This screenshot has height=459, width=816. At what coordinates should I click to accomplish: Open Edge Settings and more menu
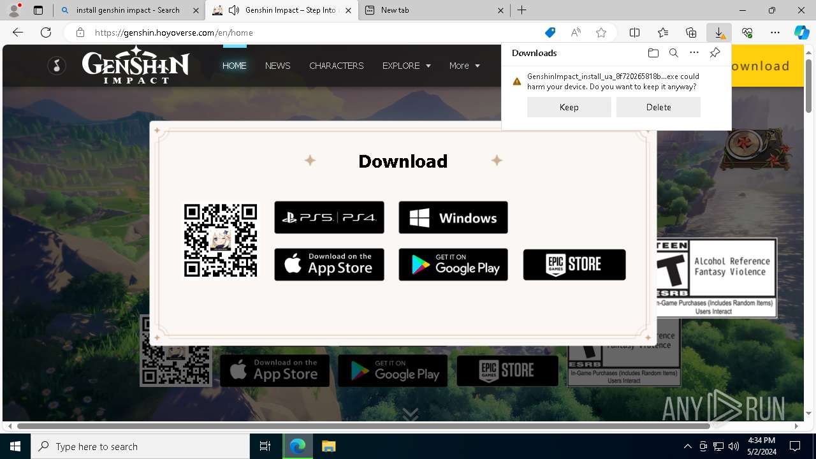[775, 33]
